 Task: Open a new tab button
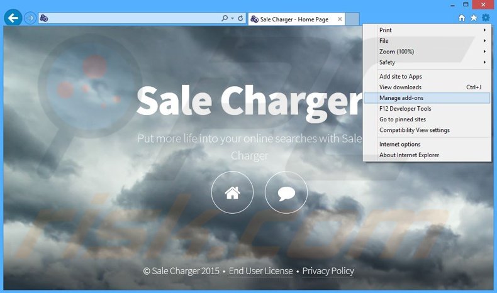click(x=352, y=19)
